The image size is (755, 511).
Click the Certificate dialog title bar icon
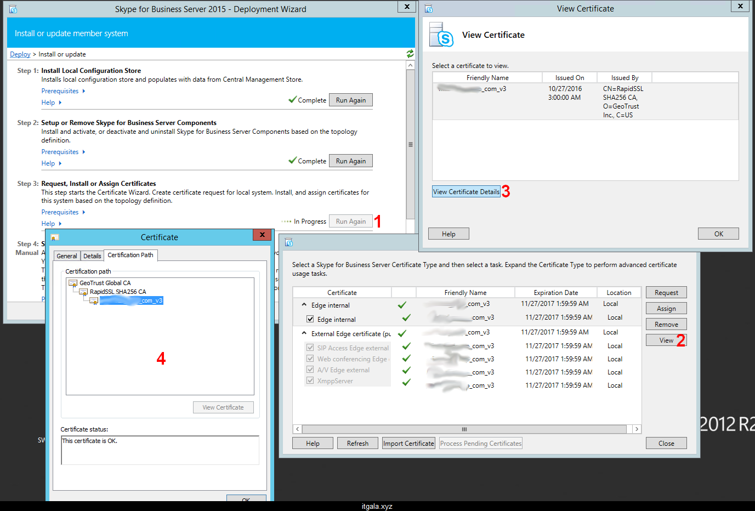[x=55, y=237]
